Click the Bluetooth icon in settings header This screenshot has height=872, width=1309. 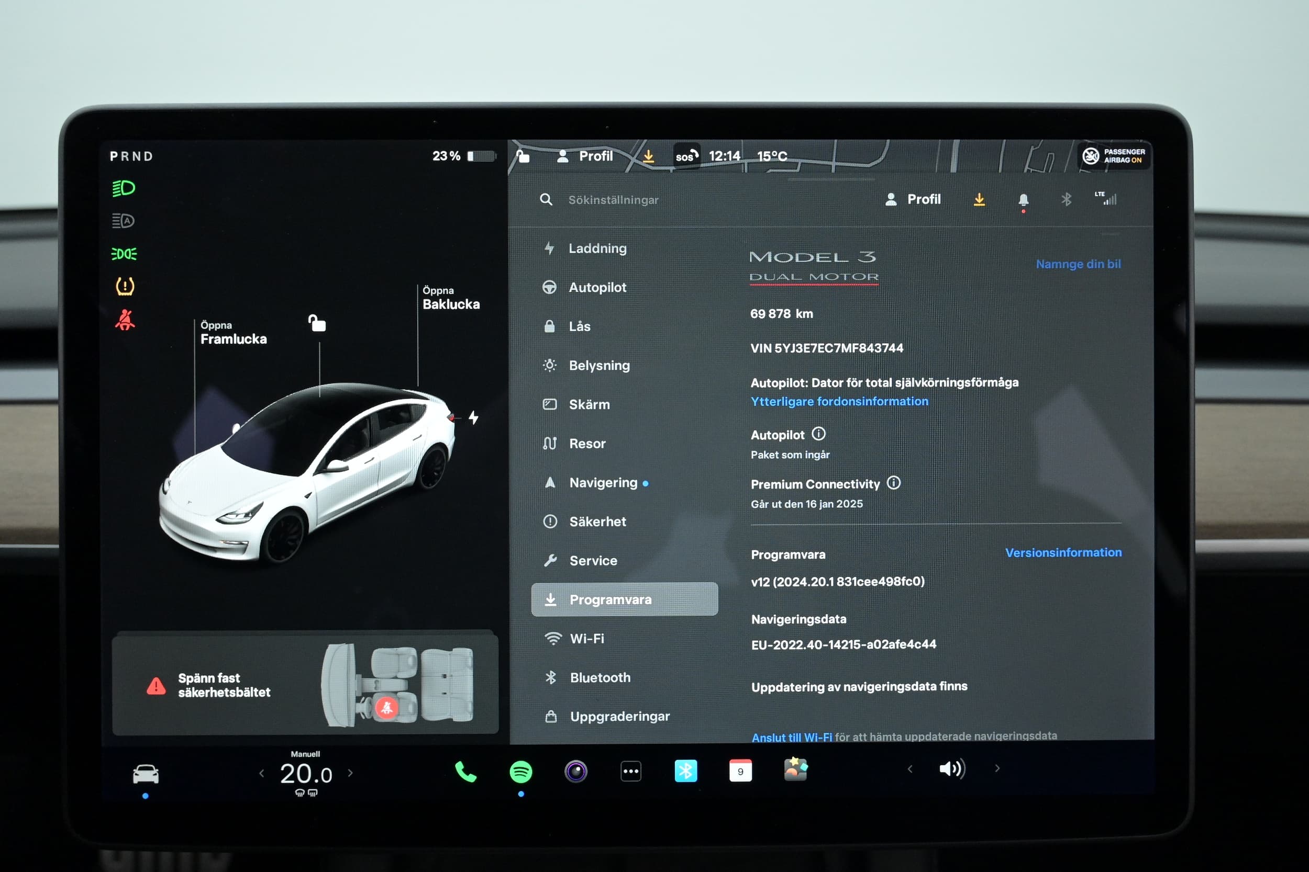tap(1066, 199)
